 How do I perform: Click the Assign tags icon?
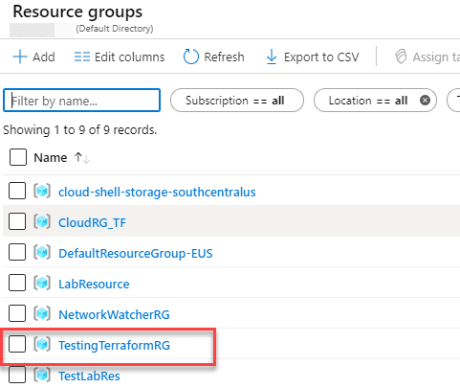click(401, 57)
